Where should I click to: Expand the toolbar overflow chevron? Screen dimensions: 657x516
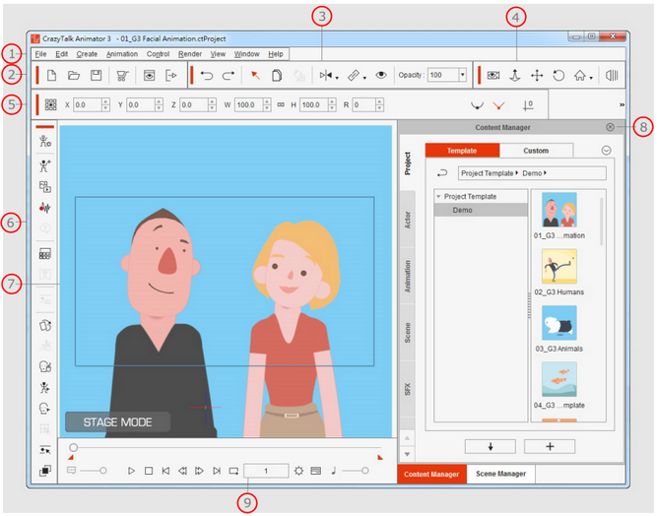pyautogui.click(x=622, y=104)
